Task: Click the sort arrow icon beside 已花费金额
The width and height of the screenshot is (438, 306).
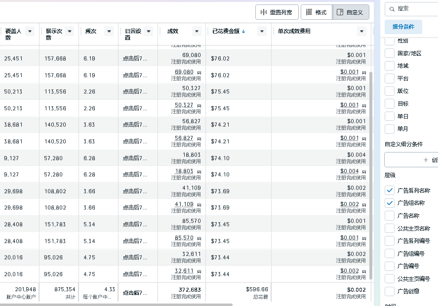Action: pos(243,32)
